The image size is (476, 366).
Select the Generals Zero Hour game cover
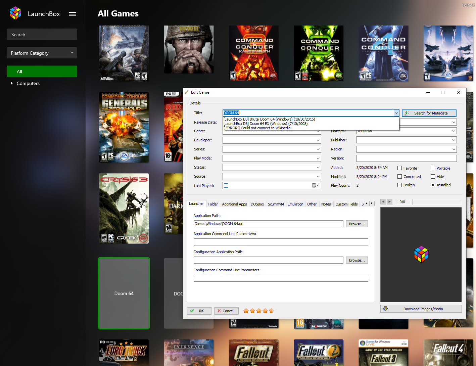click(x=124, y=127)
